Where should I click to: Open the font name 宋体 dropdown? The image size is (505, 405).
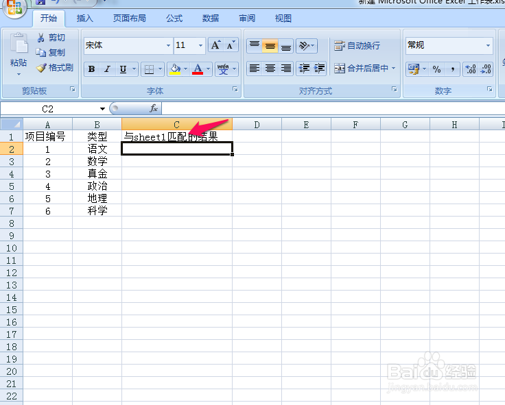point(168,45)
